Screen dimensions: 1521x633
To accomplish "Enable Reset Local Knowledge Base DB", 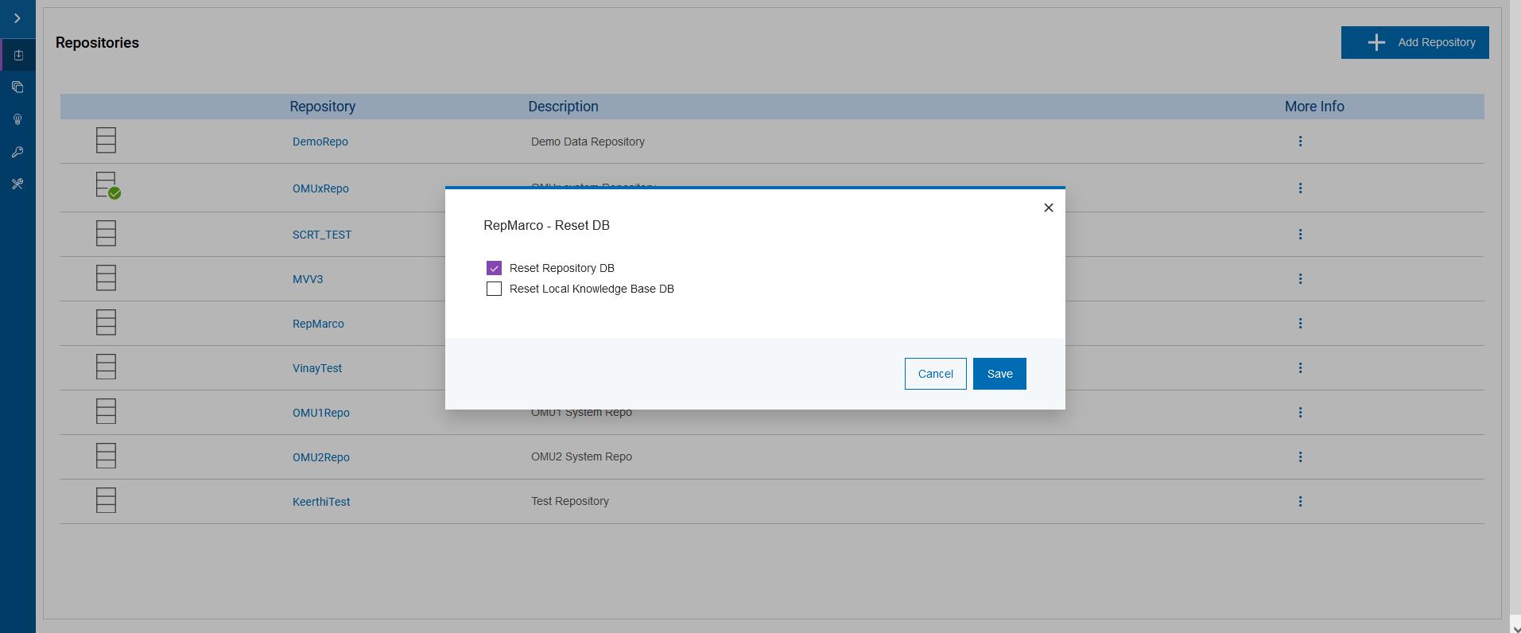I will 494,289.
